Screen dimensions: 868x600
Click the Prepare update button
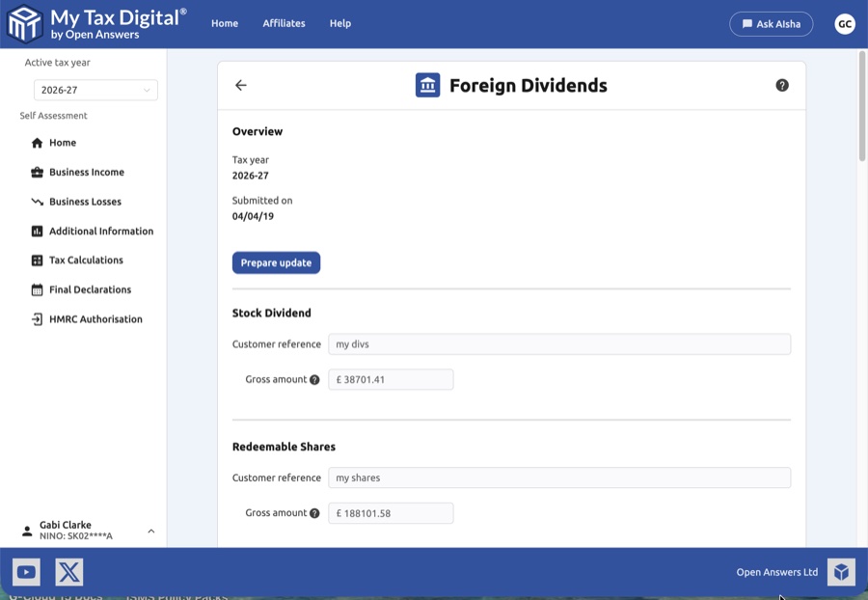pos(276,261)
